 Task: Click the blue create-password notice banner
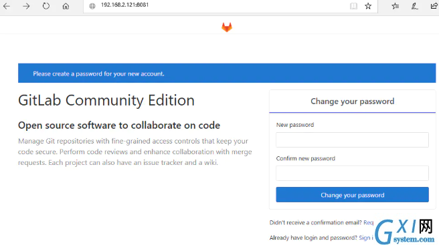(227, 73)
